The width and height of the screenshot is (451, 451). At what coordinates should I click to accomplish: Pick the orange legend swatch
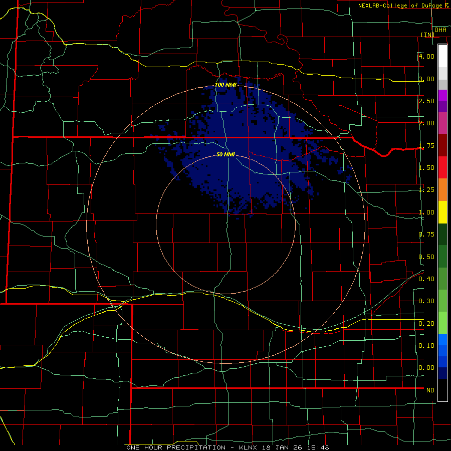442,190
